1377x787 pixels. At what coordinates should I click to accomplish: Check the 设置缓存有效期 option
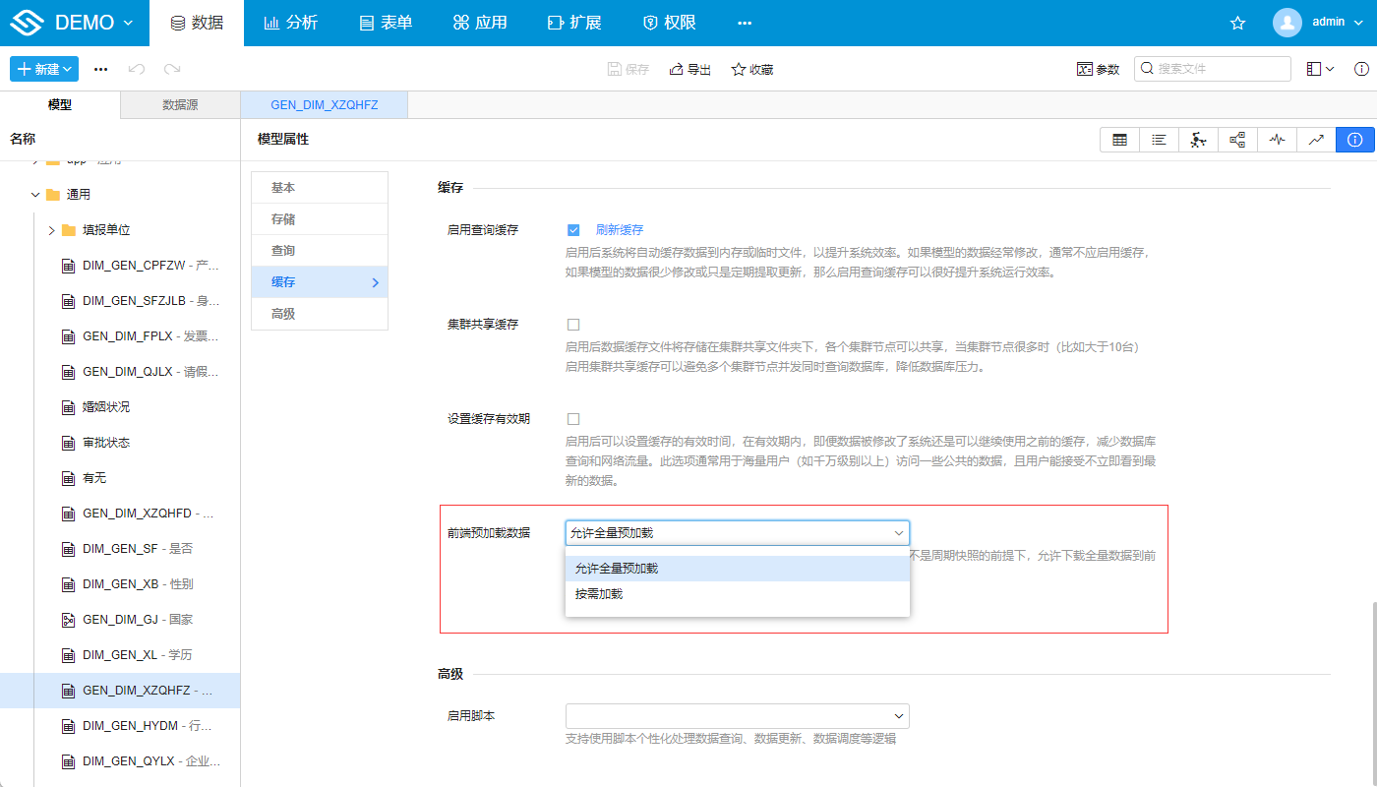point(573,418)
